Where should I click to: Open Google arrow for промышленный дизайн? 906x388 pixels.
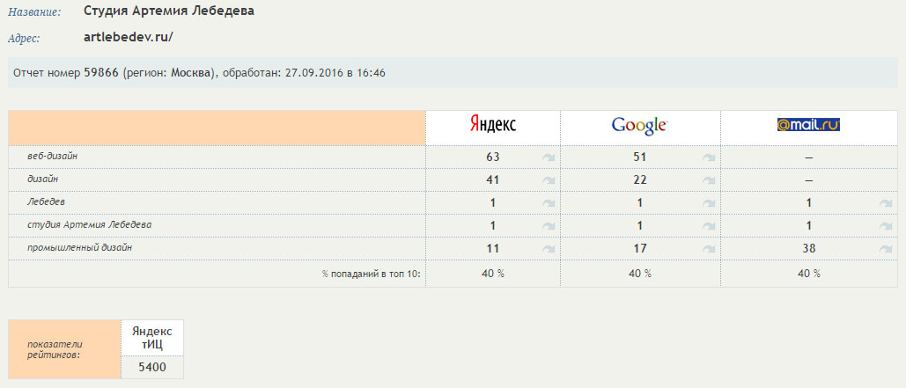coord(709,250)
